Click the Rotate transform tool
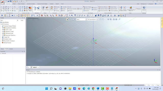Viewport: 163px width, 91px height. pyautogui.click(x=63, y=9)
